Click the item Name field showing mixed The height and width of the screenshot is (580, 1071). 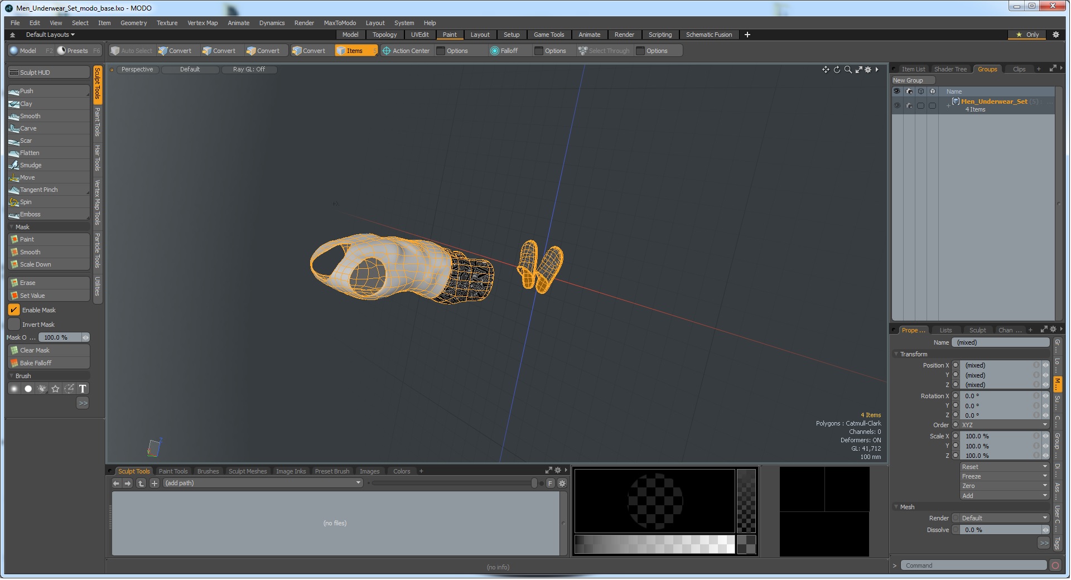(x=1000, y=342)
